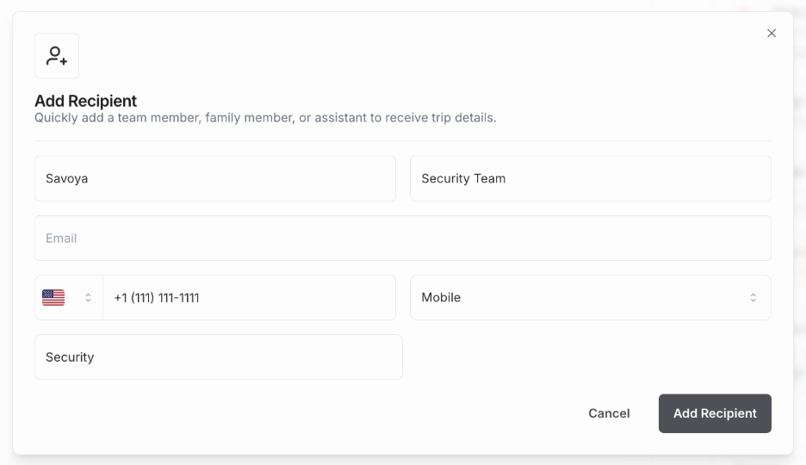
Task: Focus the first name field containing Savoya
Action: point(215,178)
